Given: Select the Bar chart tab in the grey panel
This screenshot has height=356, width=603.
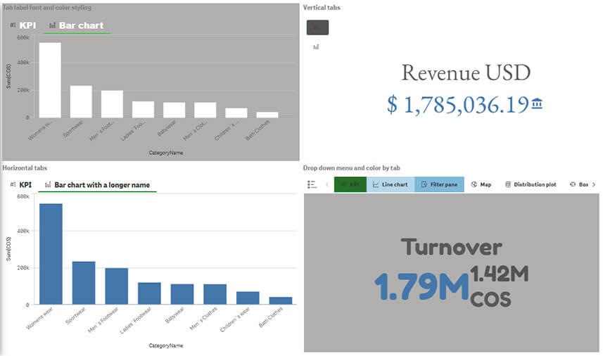Looking at the screenshot, I should pos(77,25).
